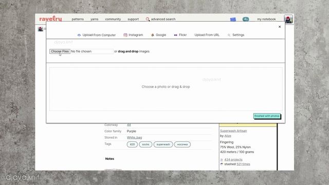Open the Alize brand link
The image size is (329, 185).
click(228, 136)
